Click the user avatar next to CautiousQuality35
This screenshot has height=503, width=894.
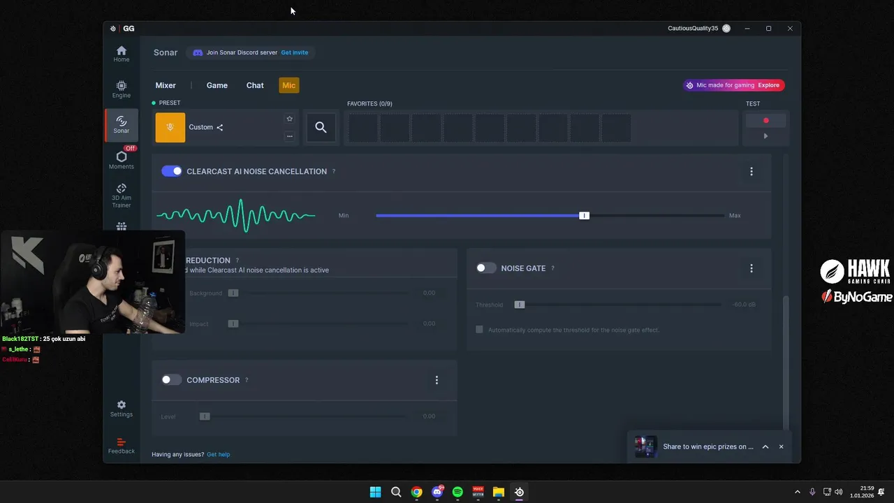tap(726, 29)
